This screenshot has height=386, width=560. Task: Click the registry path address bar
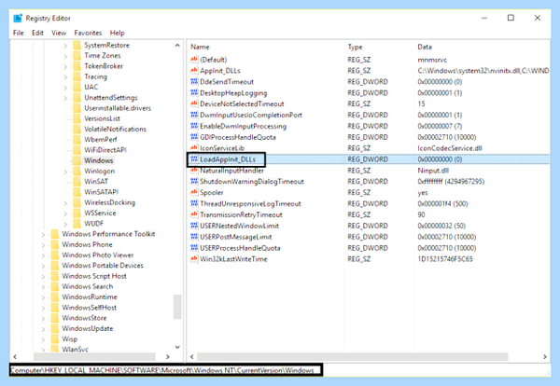point(166,370)
